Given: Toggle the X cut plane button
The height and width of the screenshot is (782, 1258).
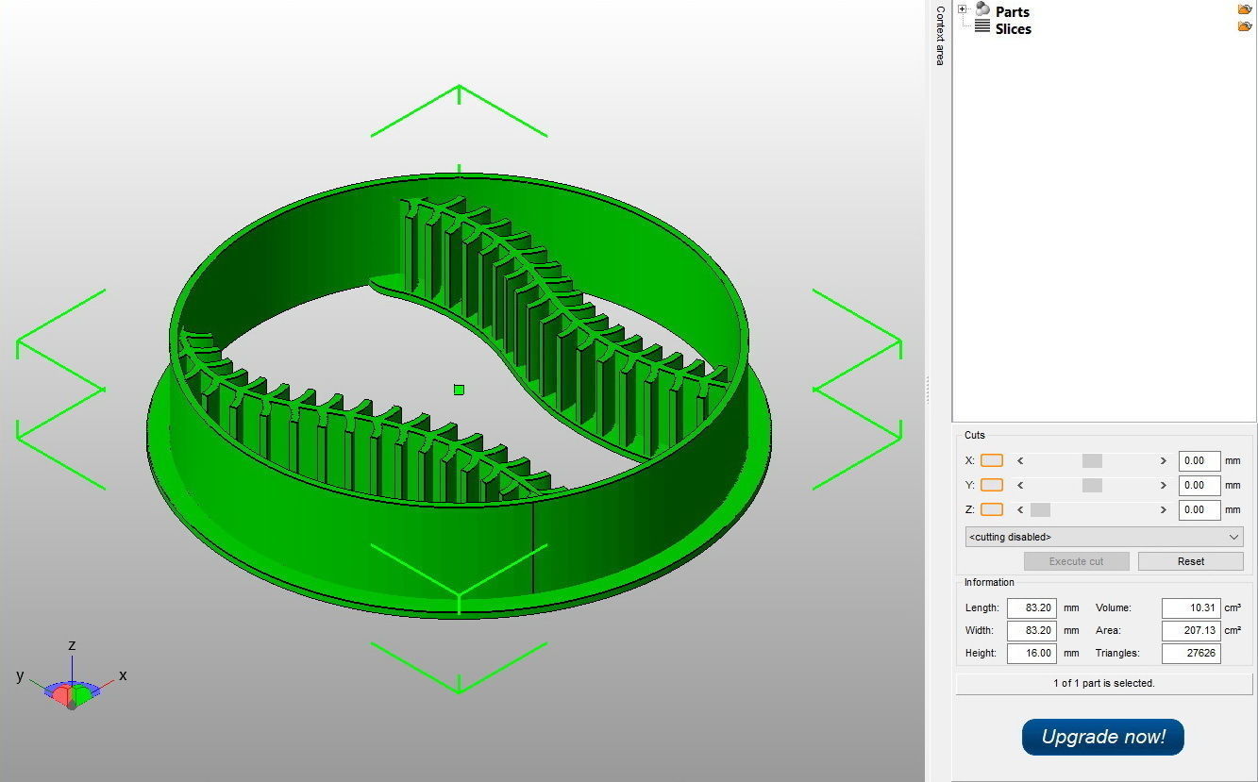Looking at the screenshot, I should tap(992, 460).
